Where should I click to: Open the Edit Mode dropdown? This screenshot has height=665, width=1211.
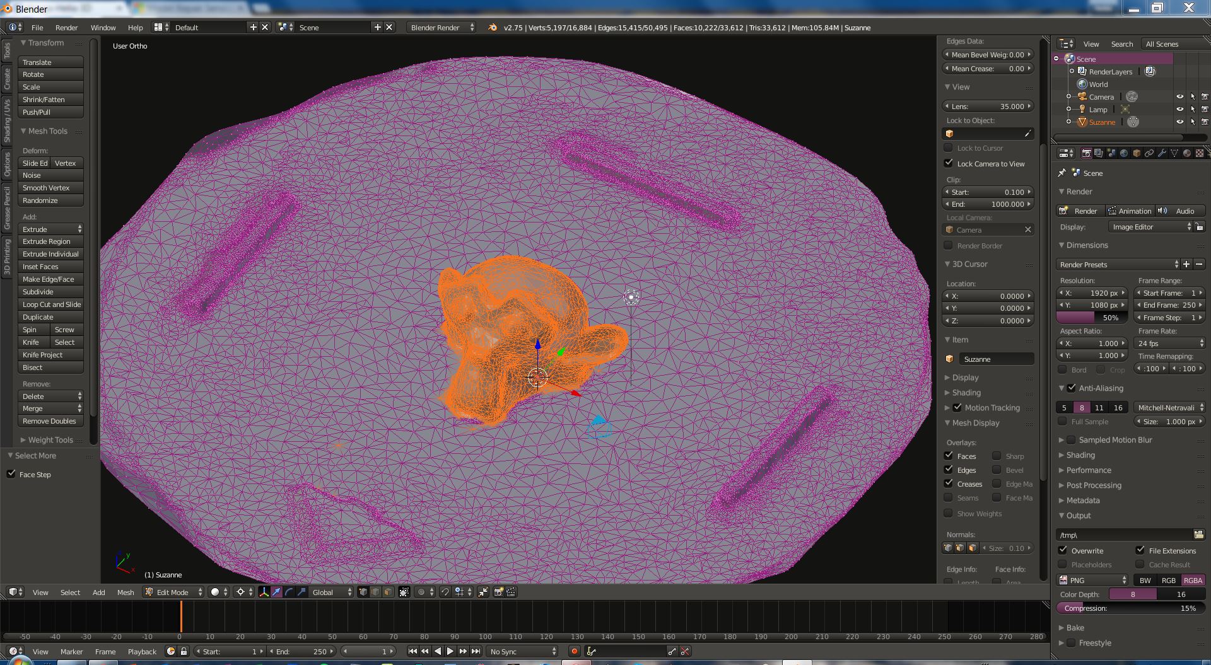[x=173, y=592]
